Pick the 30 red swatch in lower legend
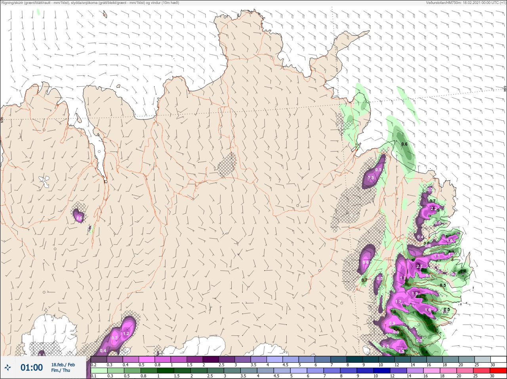507x379 pixels. click(x=498, y=370)
